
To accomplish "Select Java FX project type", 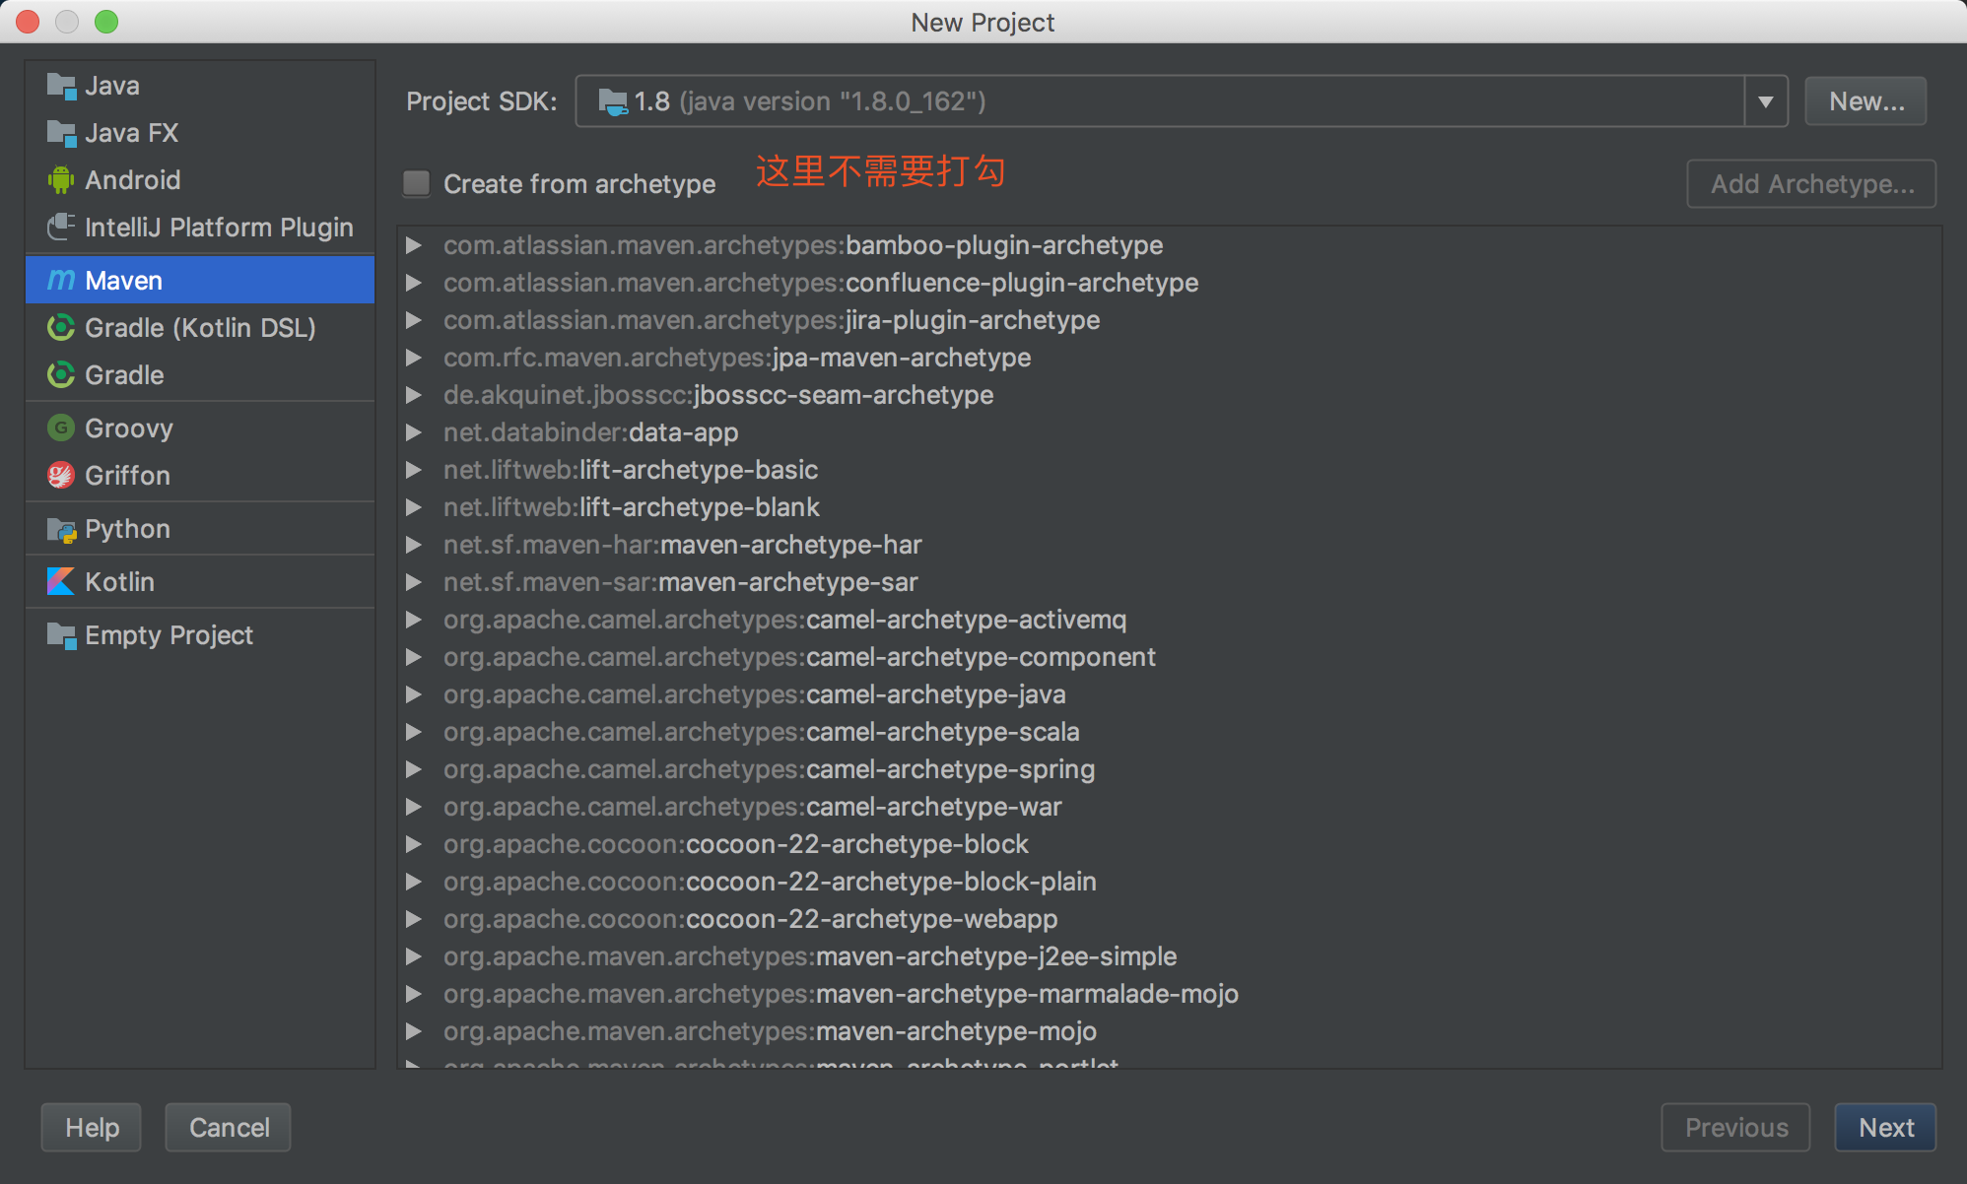I will click(200, 133).
